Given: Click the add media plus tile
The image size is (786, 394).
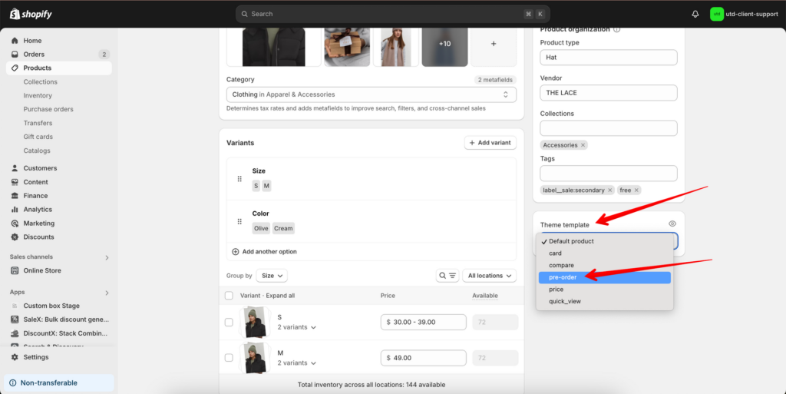Looking at the screenshot, I should pos(494,44).
